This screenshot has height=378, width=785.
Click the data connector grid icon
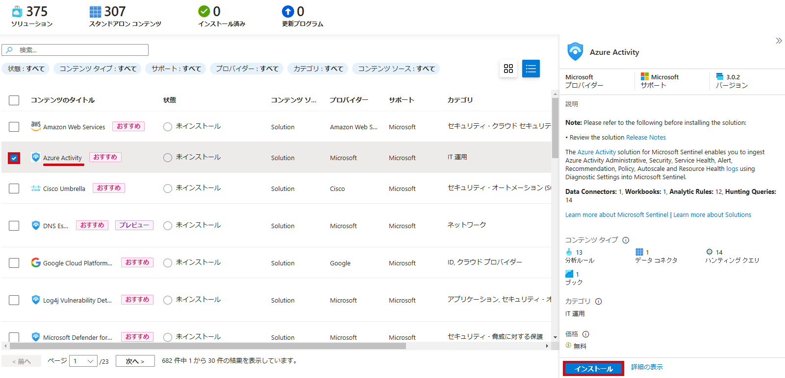tap(639, 252)
